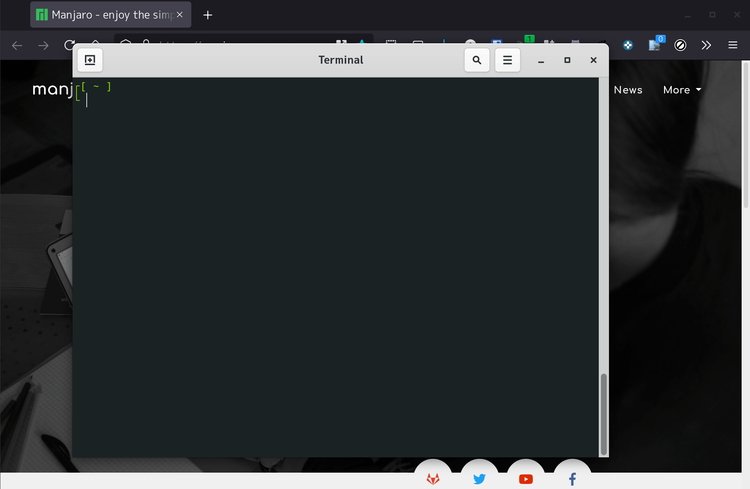Image resolution: width=750 pixels, height=489 pixels.
Task: Click the blue cross extension icon
Action: click(628, 45)
